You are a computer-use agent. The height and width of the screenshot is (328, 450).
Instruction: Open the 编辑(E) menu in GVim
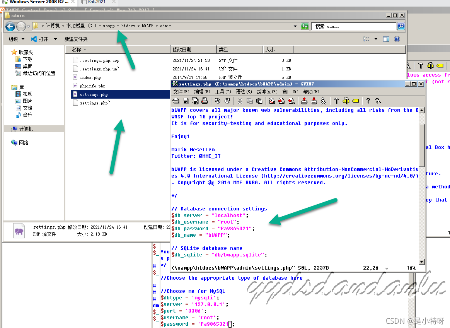(x=202, y=92)
